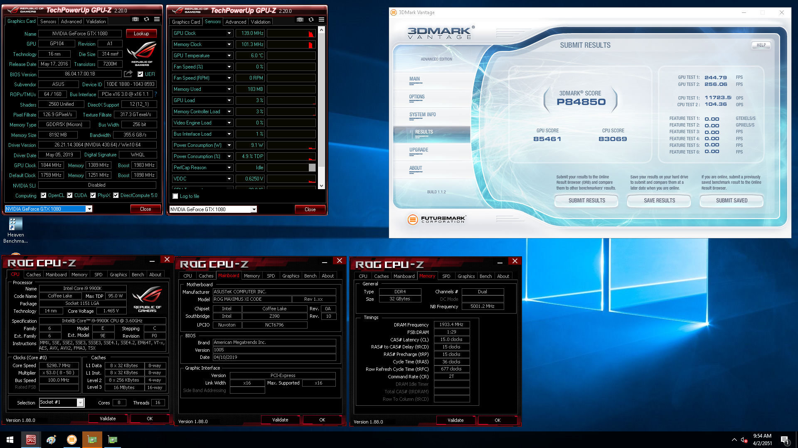Image resolution: width=798 pixels, height=448 pixels.
Task: Click the PerfCap Reason graph bar
Action: tap(291, 168)
